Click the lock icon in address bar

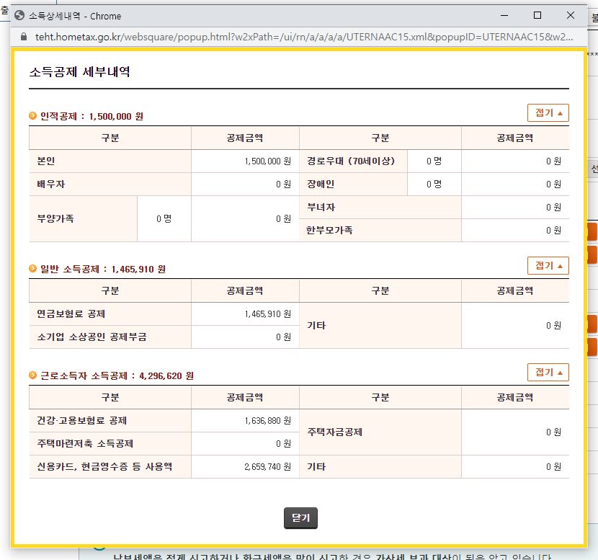click(24, 36)
